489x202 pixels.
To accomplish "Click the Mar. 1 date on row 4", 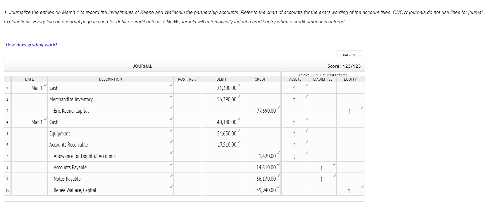I will click(37, 122).
